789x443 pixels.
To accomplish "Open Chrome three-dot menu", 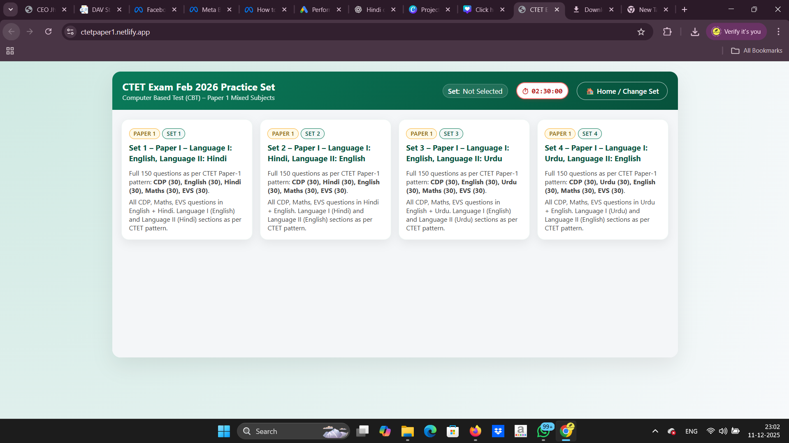I will (x=778, y=32).
